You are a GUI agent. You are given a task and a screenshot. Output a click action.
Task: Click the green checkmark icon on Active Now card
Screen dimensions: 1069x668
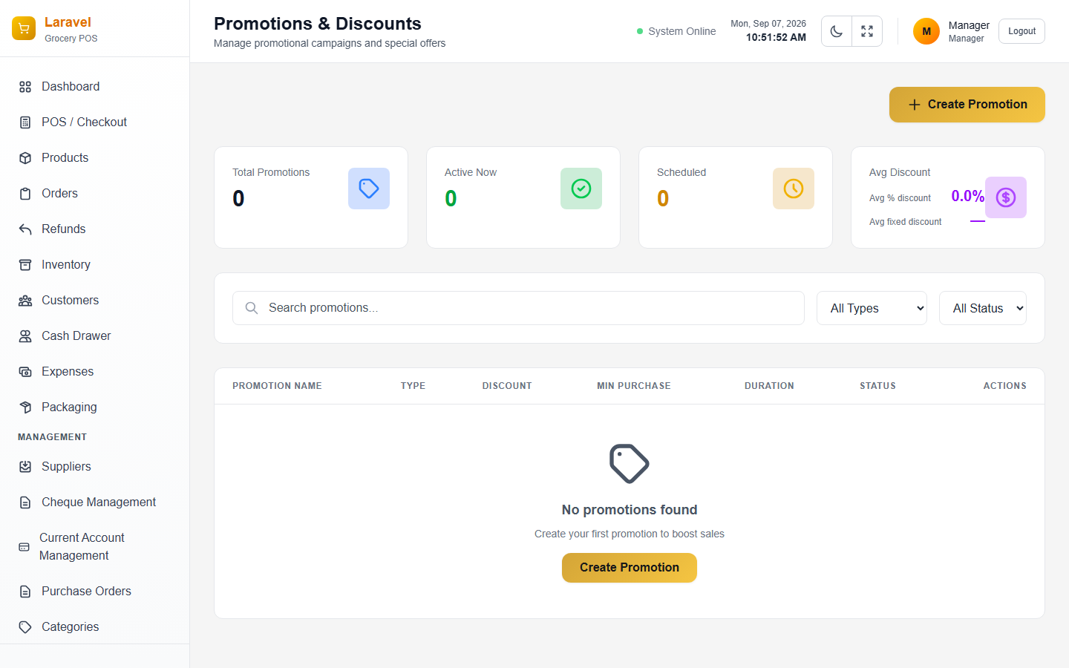point(581,189)
